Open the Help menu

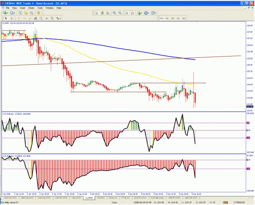pyautogui.click(x=59, y=8)
